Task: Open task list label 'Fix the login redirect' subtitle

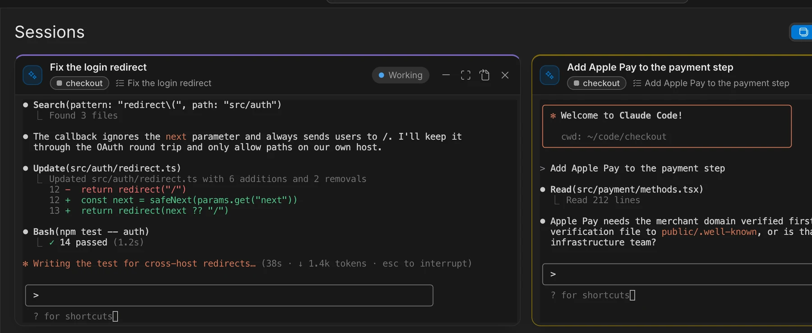Action: tap(163, 83)
